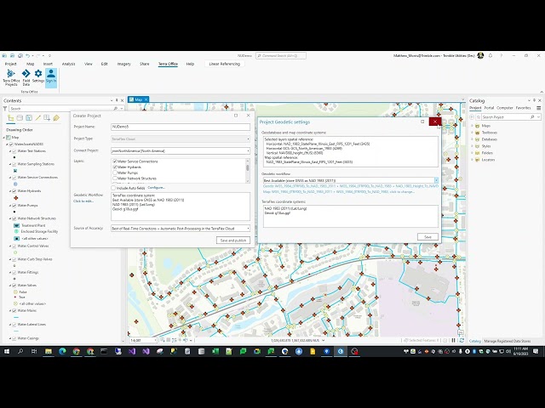
Task: Click the Map transformation click to change link
Action: point(339,191)
